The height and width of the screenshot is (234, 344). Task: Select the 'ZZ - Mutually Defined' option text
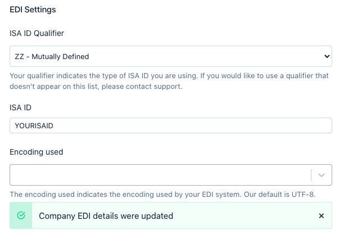coord(52,56)
